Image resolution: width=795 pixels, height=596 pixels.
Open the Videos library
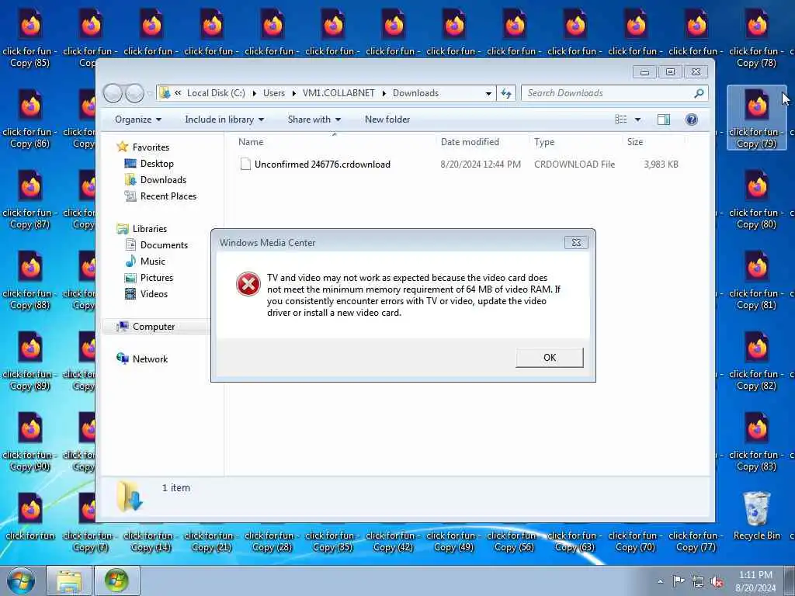tap(154, 294)
